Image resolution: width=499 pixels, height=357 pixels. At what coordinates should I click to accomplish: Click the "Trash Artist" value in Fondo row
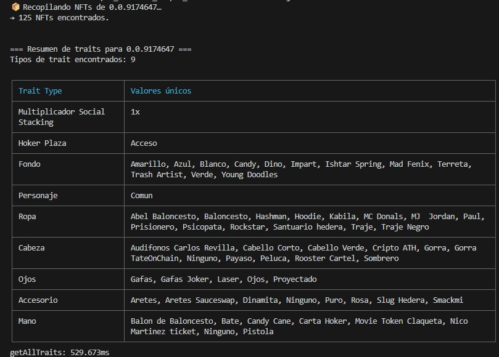[x=157, y=175]
